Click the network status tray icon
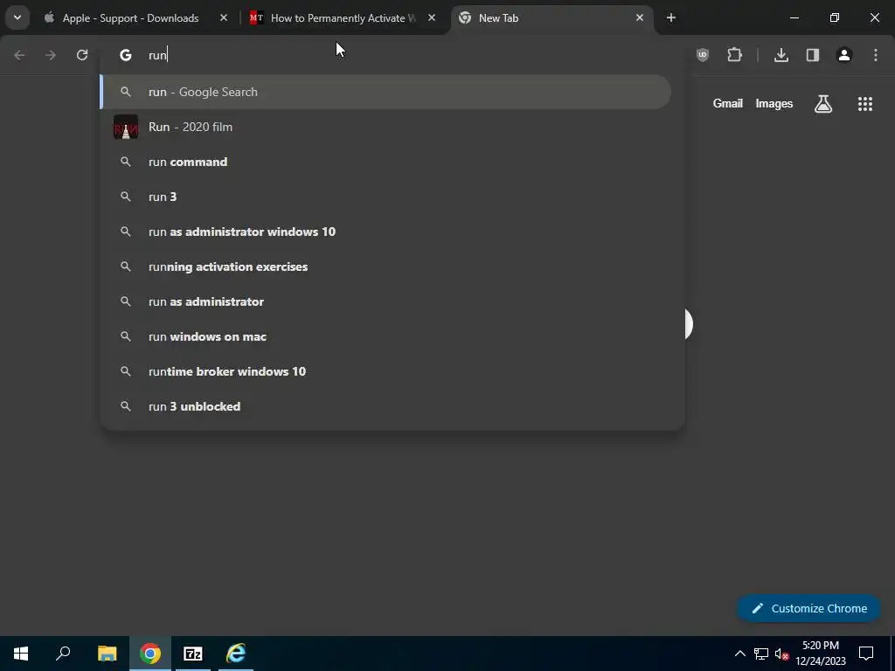 click(x=761, y=654)
